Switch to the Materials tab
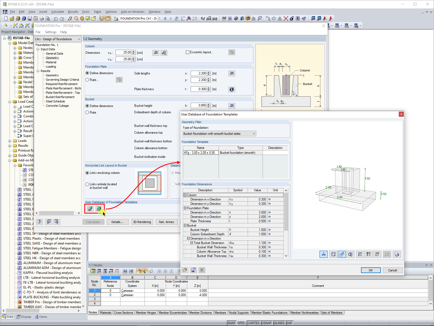 click(x=106, y=312)
